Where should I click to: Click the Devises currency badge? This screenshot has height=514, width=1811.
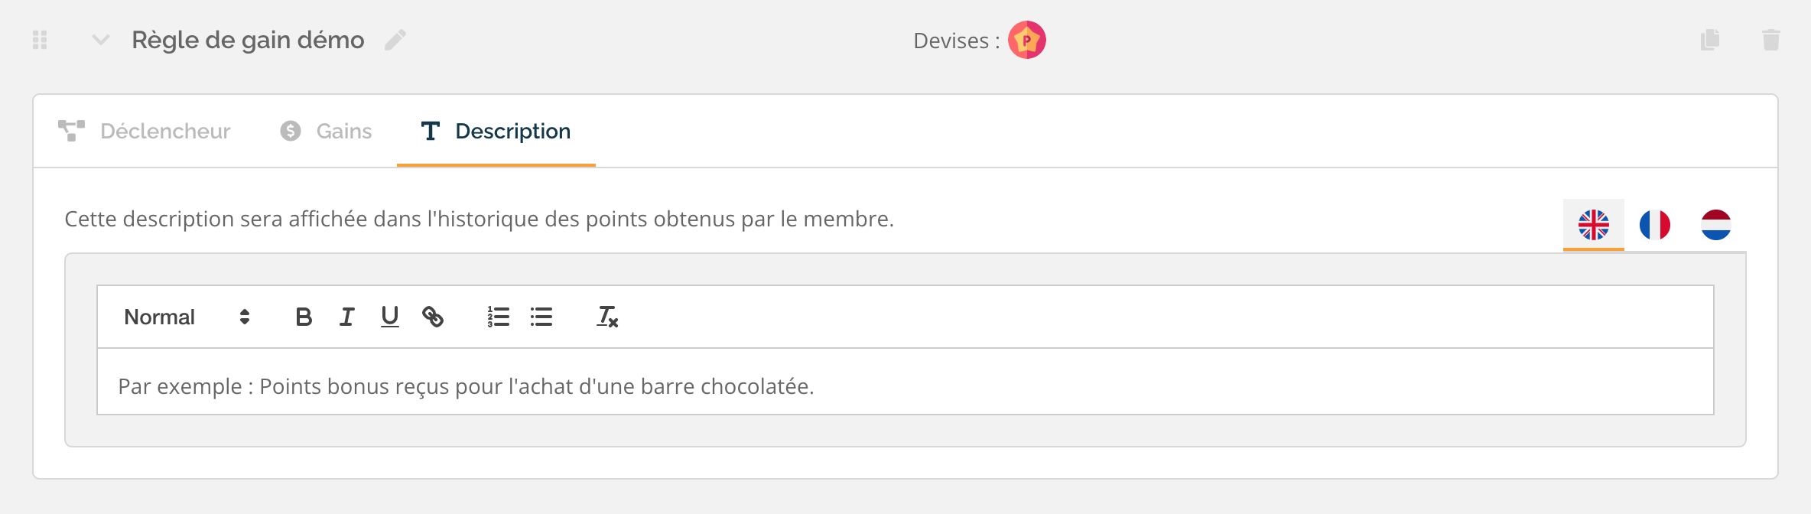(x=1026, y=40)
